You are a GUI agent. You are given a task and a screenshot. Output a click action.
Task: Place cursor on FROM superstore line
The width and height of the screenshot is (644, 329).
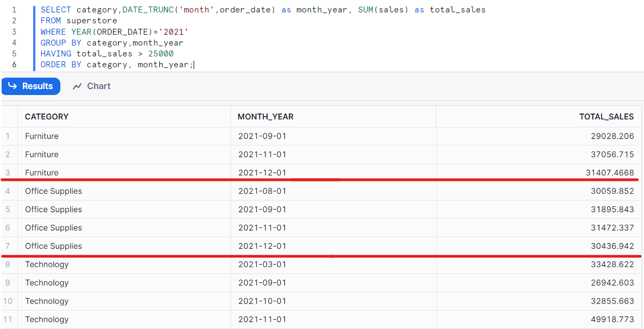(x=79, y=21)
